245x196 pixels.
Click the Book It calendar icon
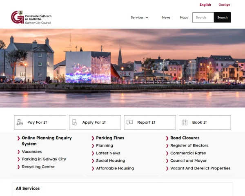(185, 122)
